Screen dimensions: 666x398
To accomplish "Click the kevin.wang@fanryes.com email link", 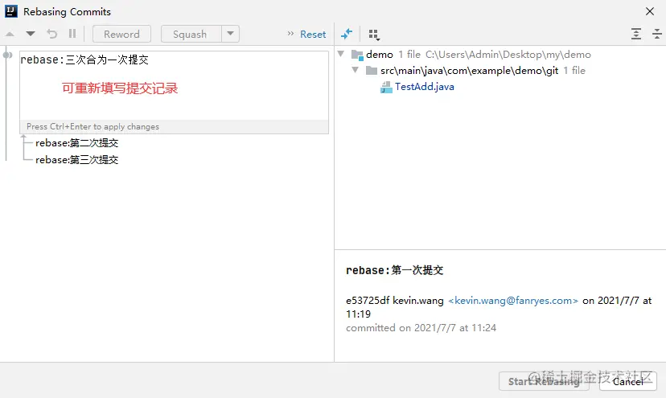I will (513, 300).
